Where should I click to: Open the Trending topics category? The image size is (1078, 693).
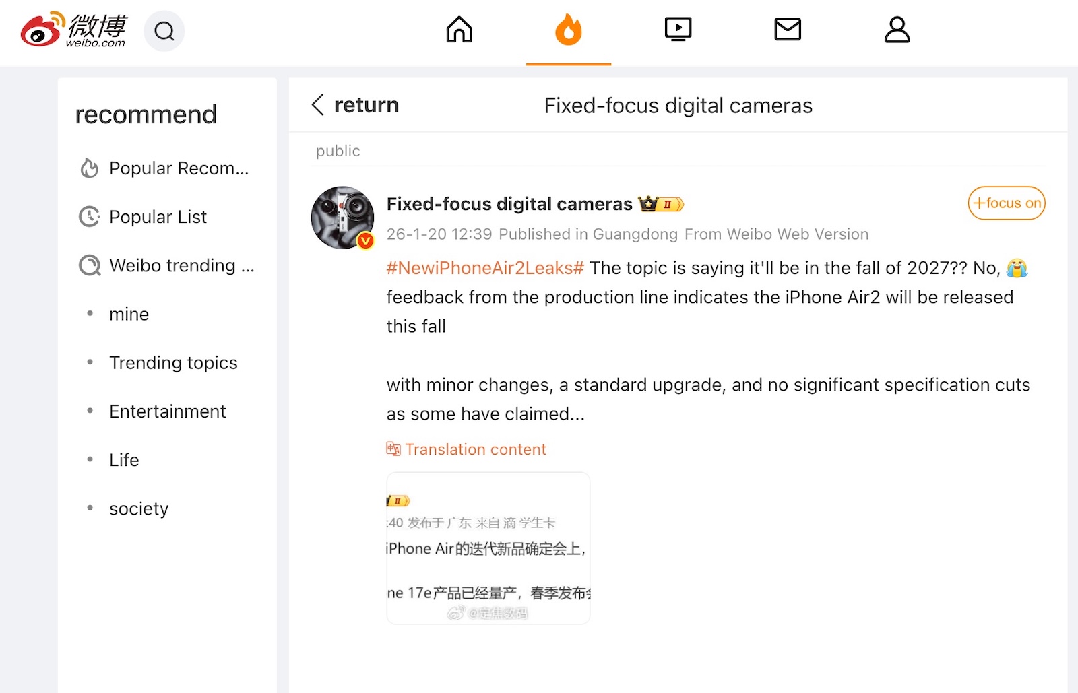173,363
